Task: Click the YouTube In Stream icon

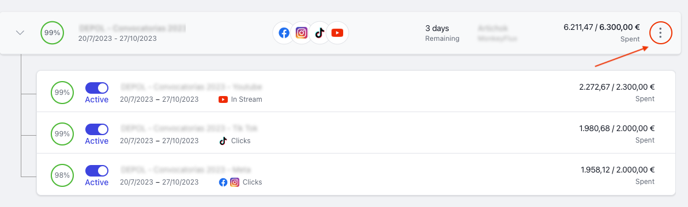Action: (223, 99)
